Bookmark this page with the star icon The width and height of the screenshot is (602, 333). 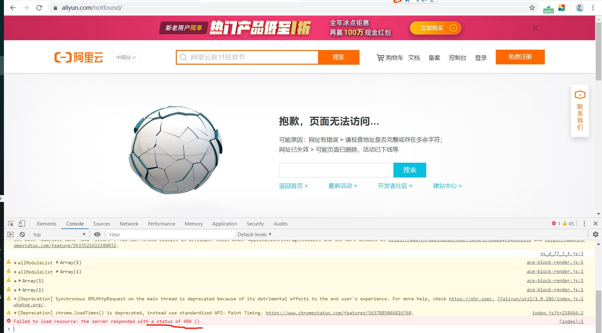pyautogui.click(x=532, y=8)
